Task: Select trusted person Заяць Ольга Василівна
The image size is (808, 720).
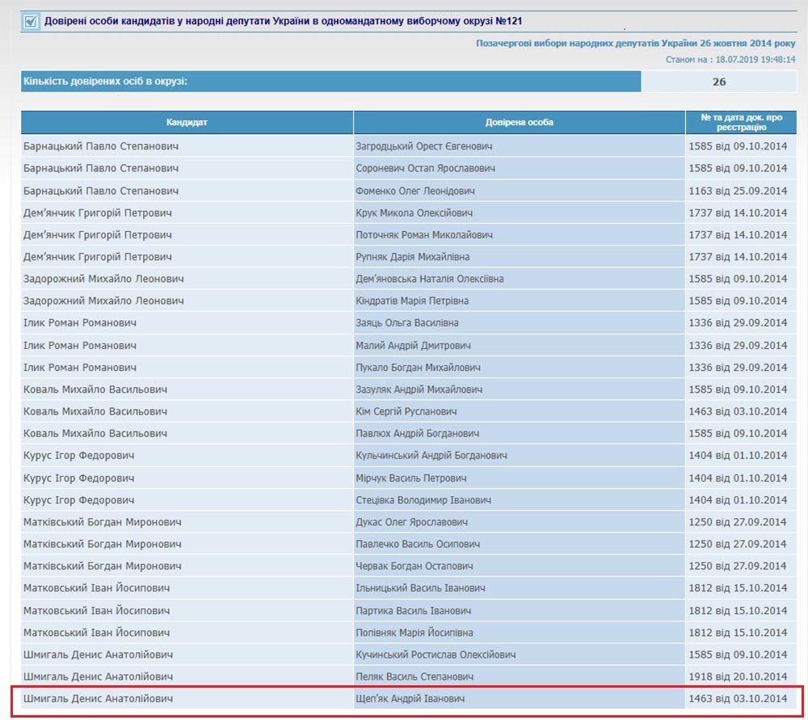Action: [x=407, y=322]
